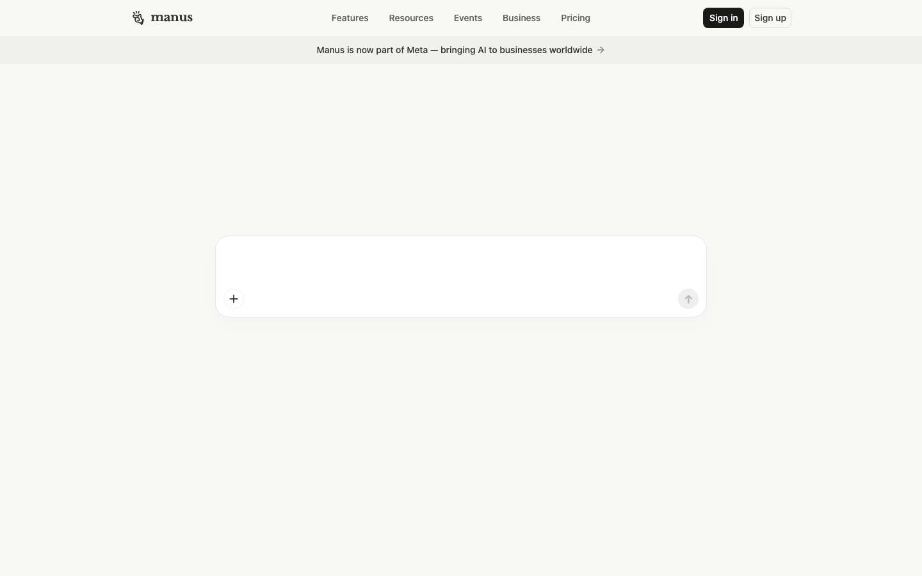
Task: Click the black Sign in button
Action: (x=723, y=18)
